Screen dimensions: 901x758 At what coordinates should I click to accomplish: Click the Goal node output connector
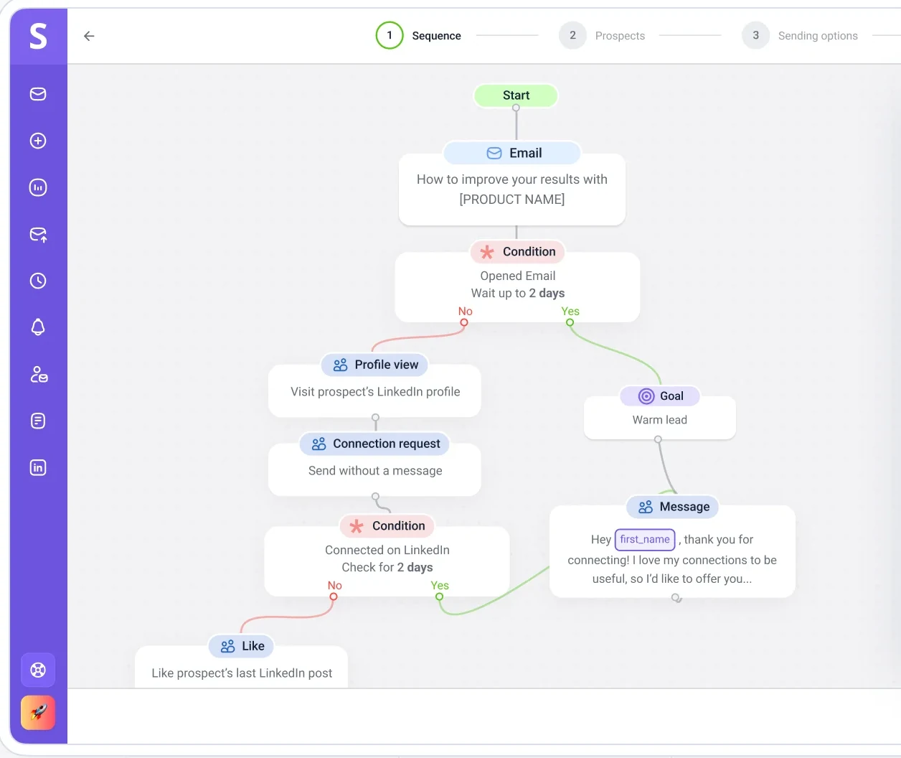click(658, 439)
